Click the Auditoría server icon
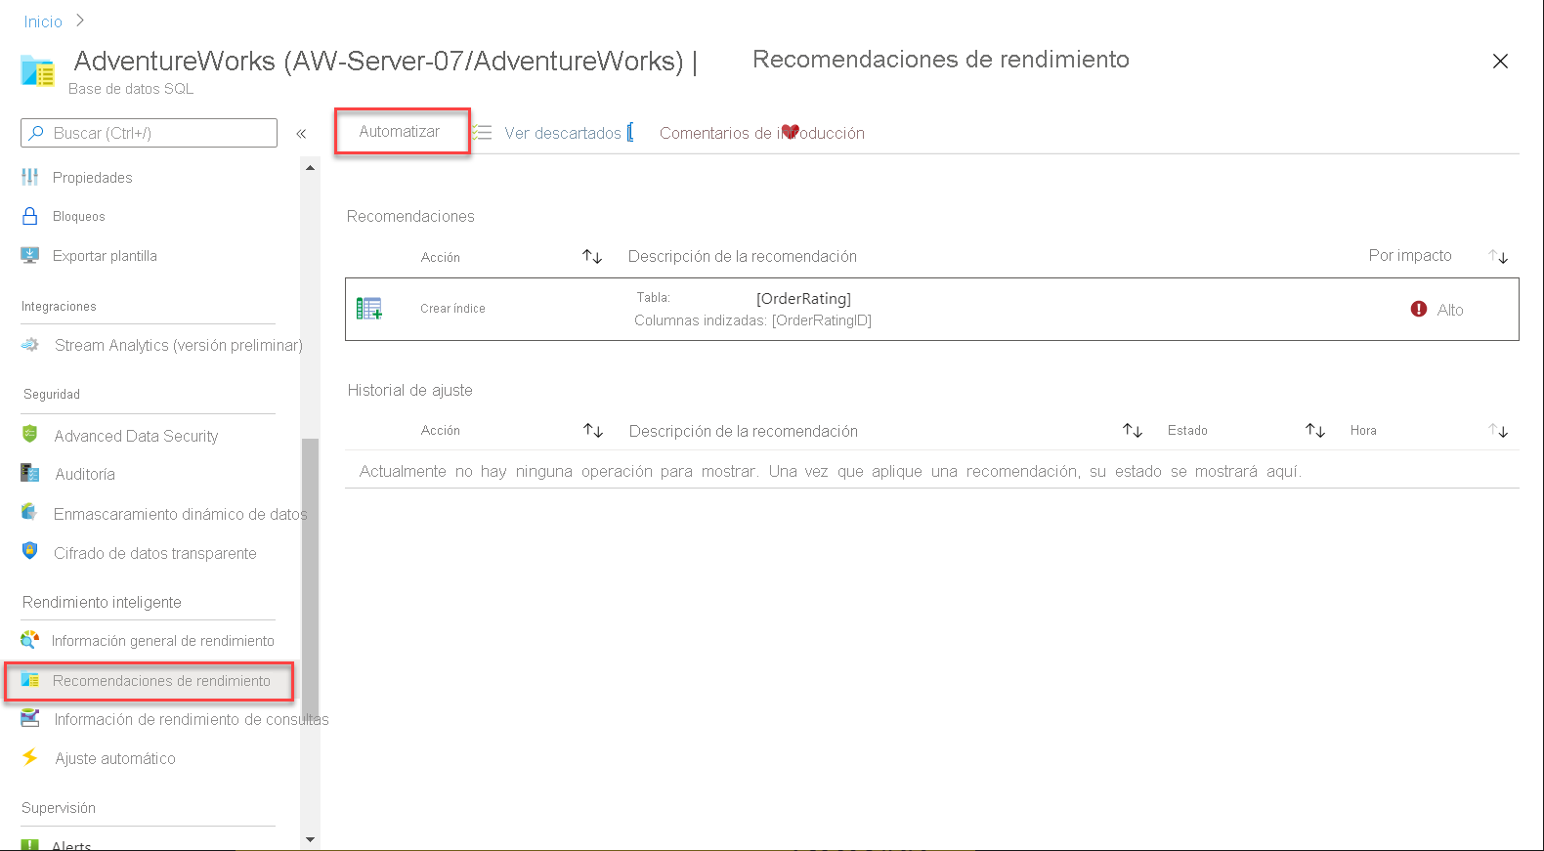Screen dimensions: 1544x851 click(30, 473)
